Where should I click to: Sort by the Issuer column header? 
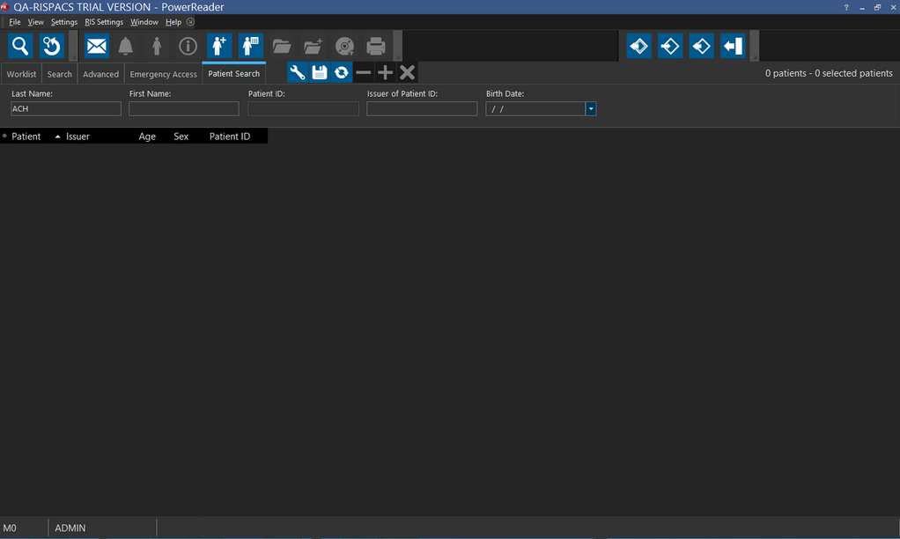77,137
